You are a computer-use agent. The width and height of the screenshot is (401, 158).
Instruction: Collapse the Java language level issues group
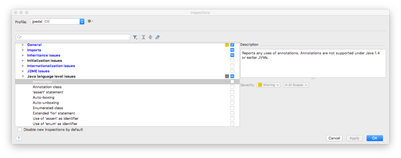coord(23,76)
